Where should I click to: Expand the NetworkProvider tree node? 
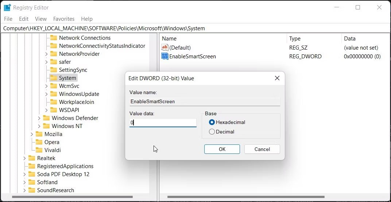(x=46, y=54)
